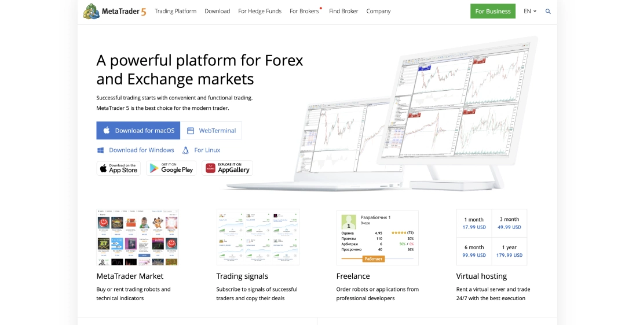Open the EN language dropdown
Screen dimensions: 636x325
(x=530, y=12)
